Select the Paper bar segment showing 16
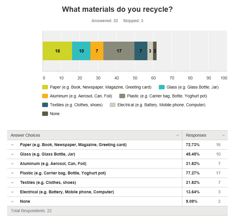 [57, 51]
